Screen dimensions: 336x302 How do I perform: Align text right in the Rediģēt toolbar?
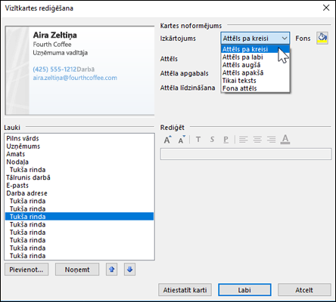[272, 140]
